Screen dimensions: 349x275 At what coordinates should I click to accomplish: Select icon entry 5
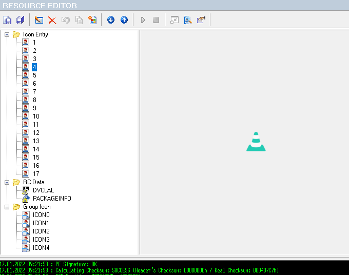point(34,75)
